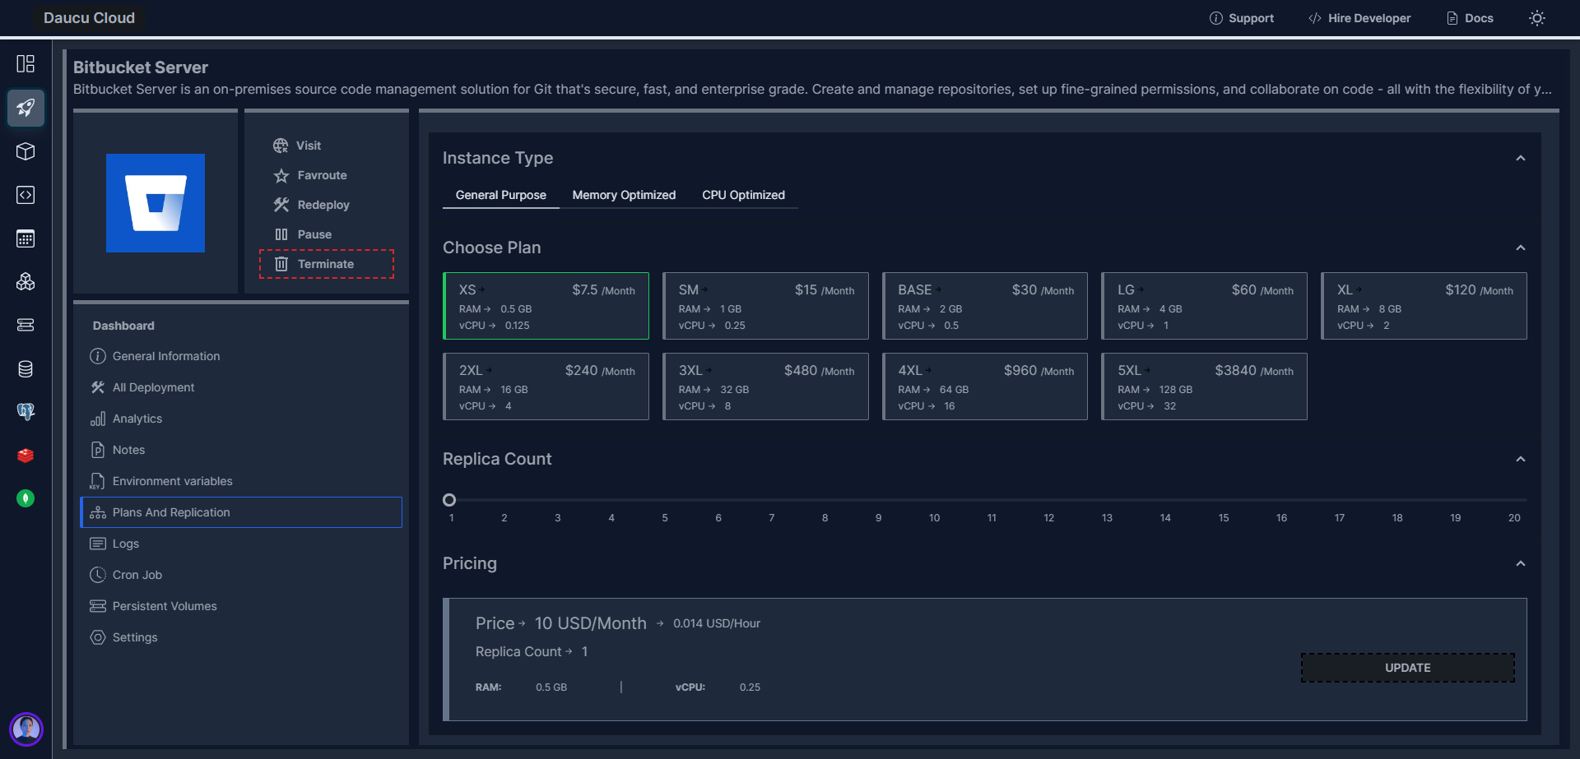This screenshot has height=759, width=1580.
Task: Open Docs link in header
Action: [1470, 18]
